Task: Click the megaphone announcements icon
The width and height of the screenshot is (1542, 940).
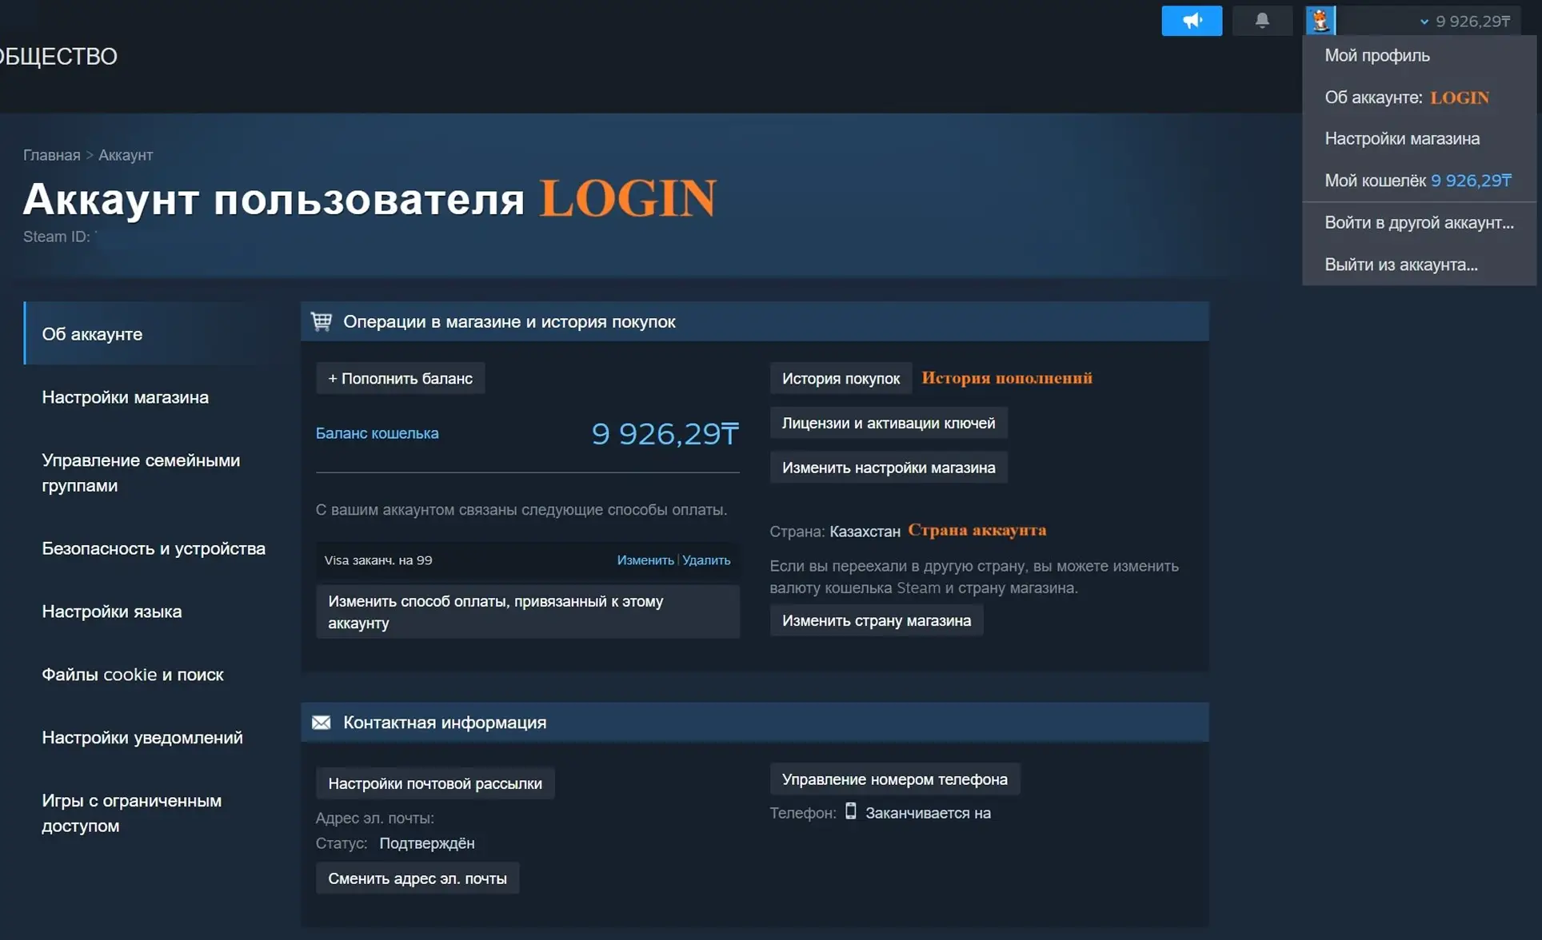Action: (1192, 21)
